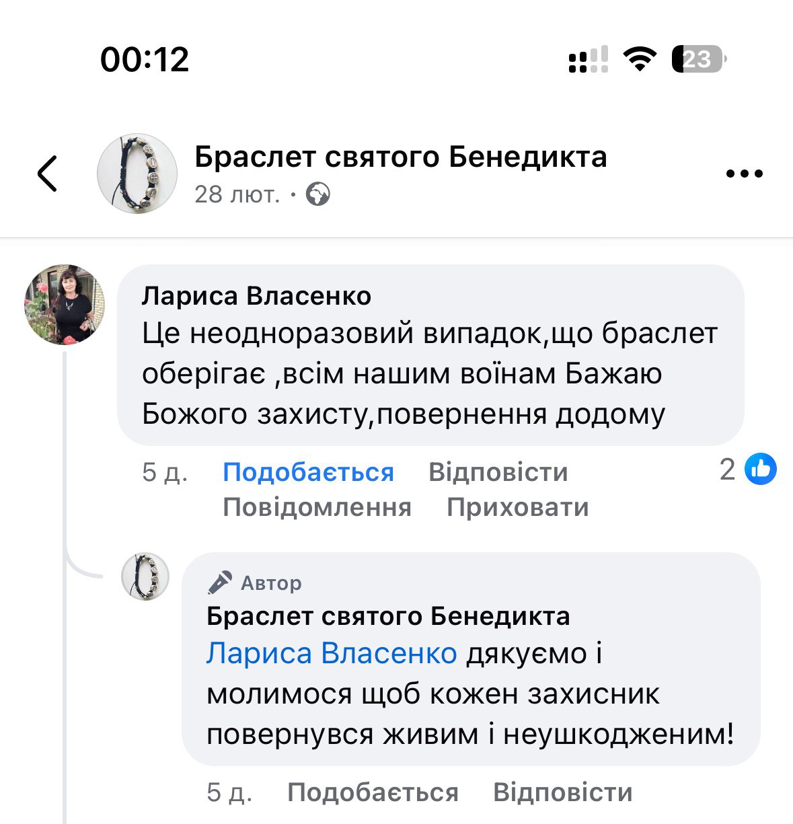Tap the back arrow icon
Image resolution: width=793 pixels, height=824 pixels.
click(x=48, y=174)
